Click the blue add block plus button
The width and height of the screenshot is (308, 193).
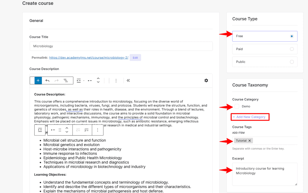38,80
